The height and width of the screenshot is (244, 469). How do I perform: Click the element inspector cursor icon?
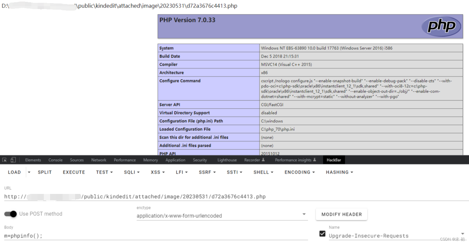(4, 160)
